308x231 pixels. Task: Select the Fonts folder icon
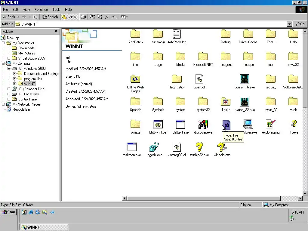pos(271,34)
